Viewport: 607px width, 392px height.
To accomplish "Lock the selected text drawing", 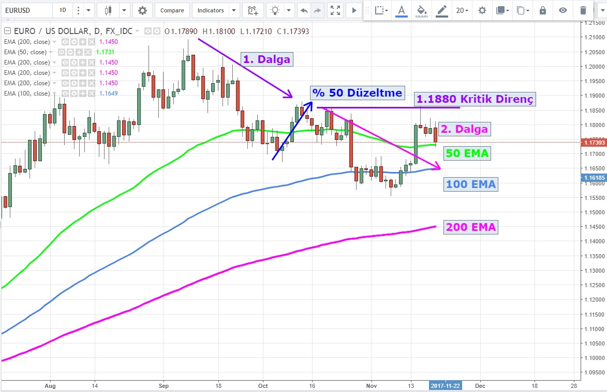I will click(542, 10).
